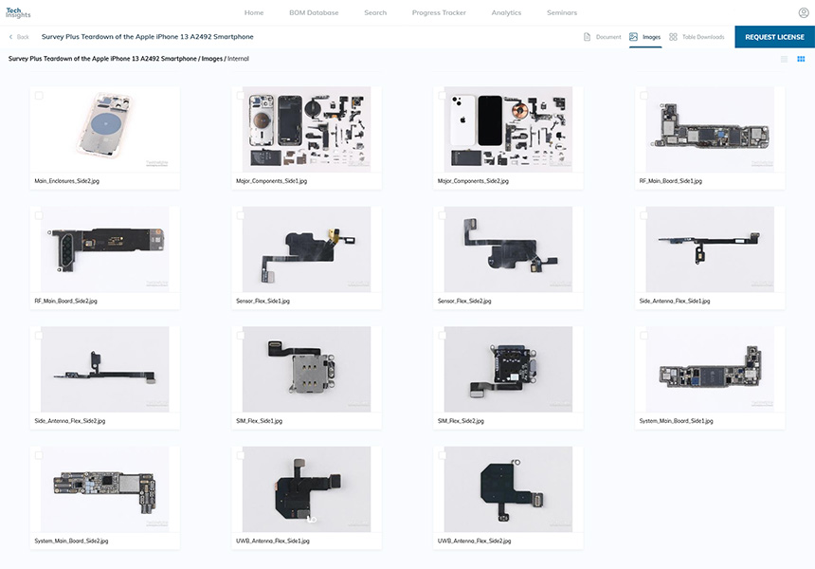This screenshot has height=569, width=815.
Task: Open the System_Main_Board_Side1.jpg thumbnail image
Action: click(x=710, y=369)
